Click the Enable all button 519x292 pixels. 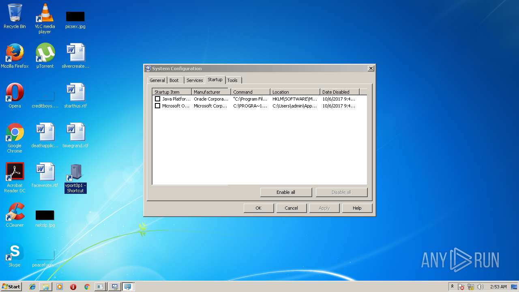click(x=286, y=192)
